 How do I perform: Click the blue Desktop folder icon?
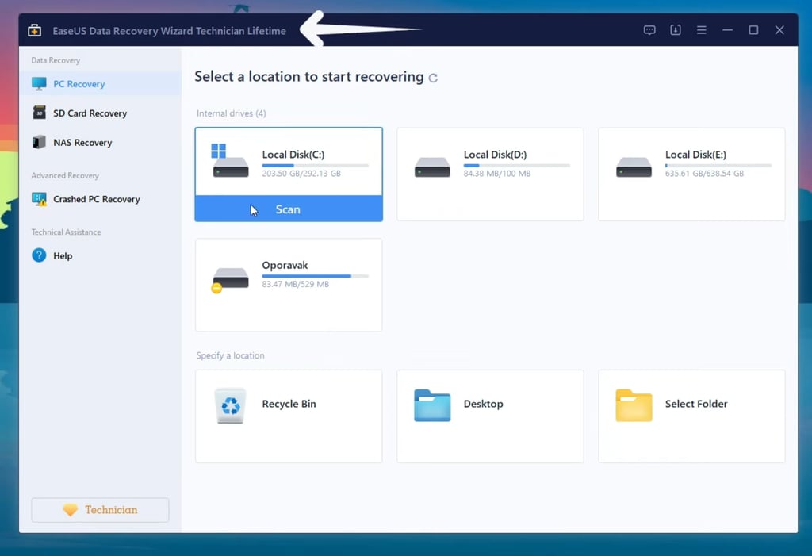tap(432, 405)
